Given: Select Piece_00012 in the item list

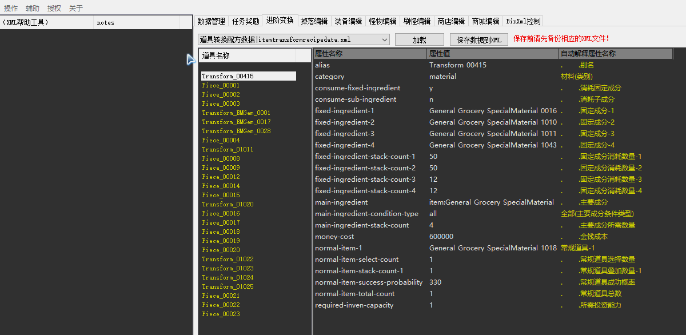Looking at the screenshot, I should pyautogui.click(x=221, y=177).
